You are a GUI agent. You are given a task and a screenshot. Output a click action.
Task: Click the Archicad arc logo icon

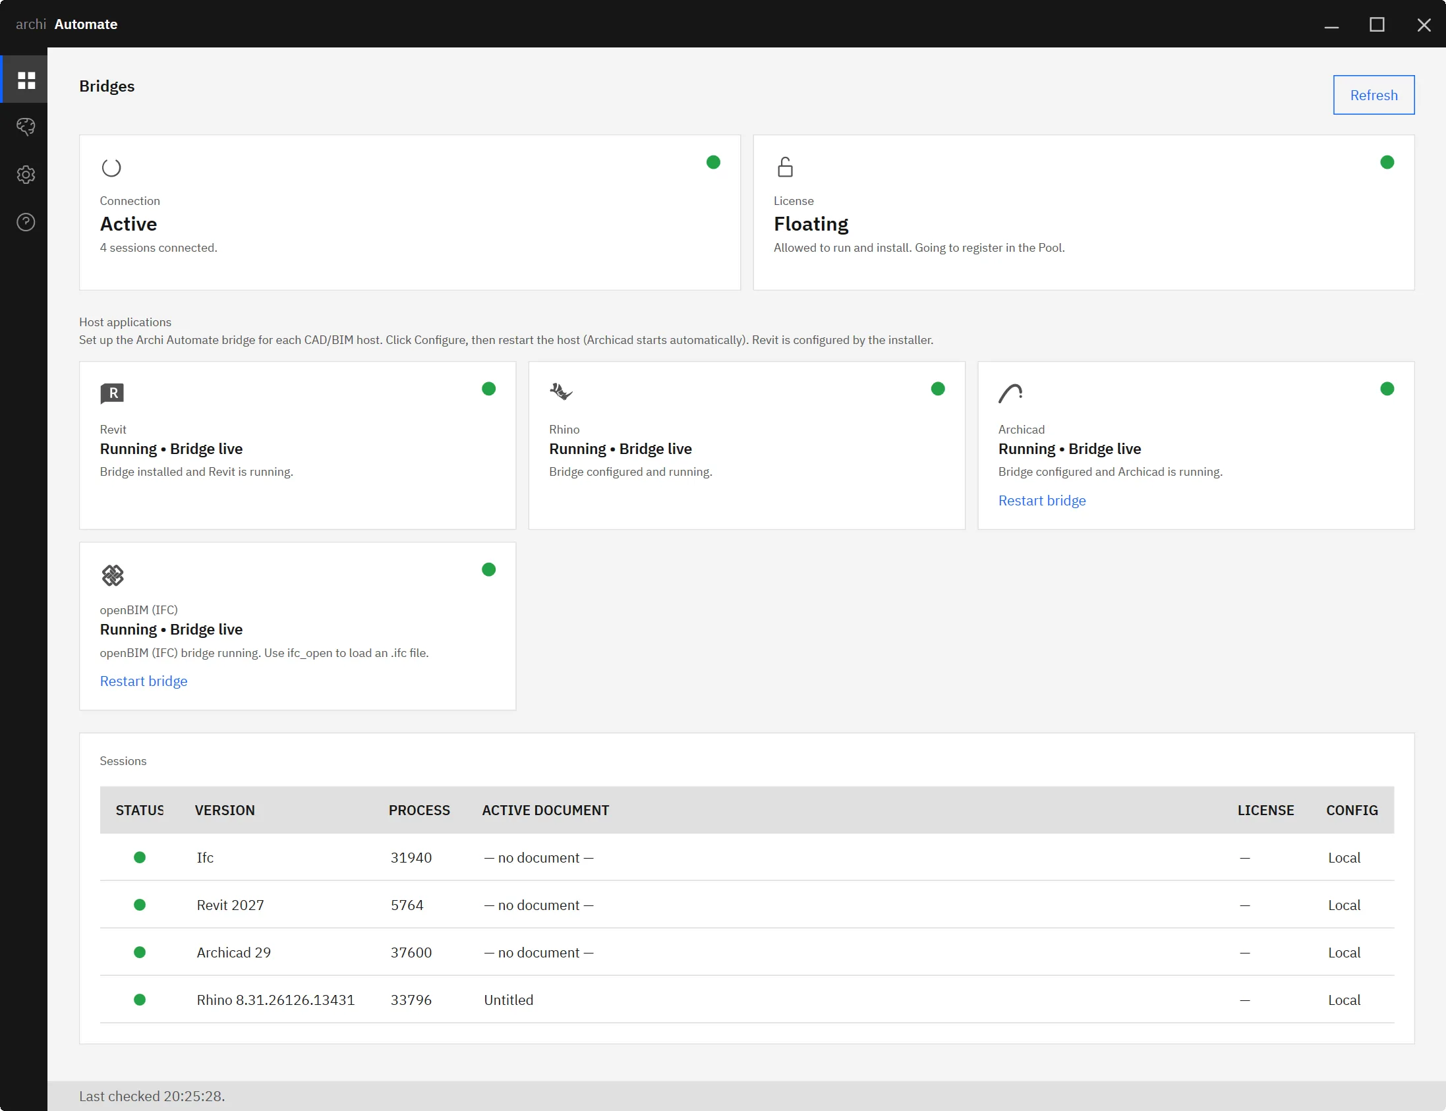(1011, 393)
